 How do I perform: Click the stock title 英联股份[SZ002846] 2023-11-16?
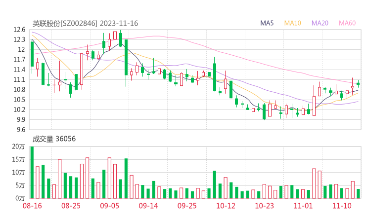coord(85,23)
